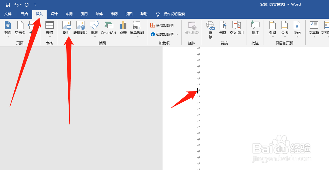Insert 联机图片 (Online Pictures)
The image size is (329, 170).
pyautogui.click(x=80, y=28)
